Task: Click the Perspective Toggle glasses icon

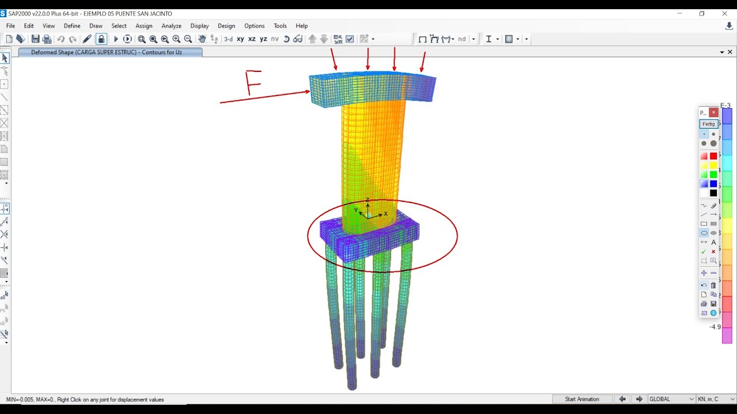Action: point(298,39)
